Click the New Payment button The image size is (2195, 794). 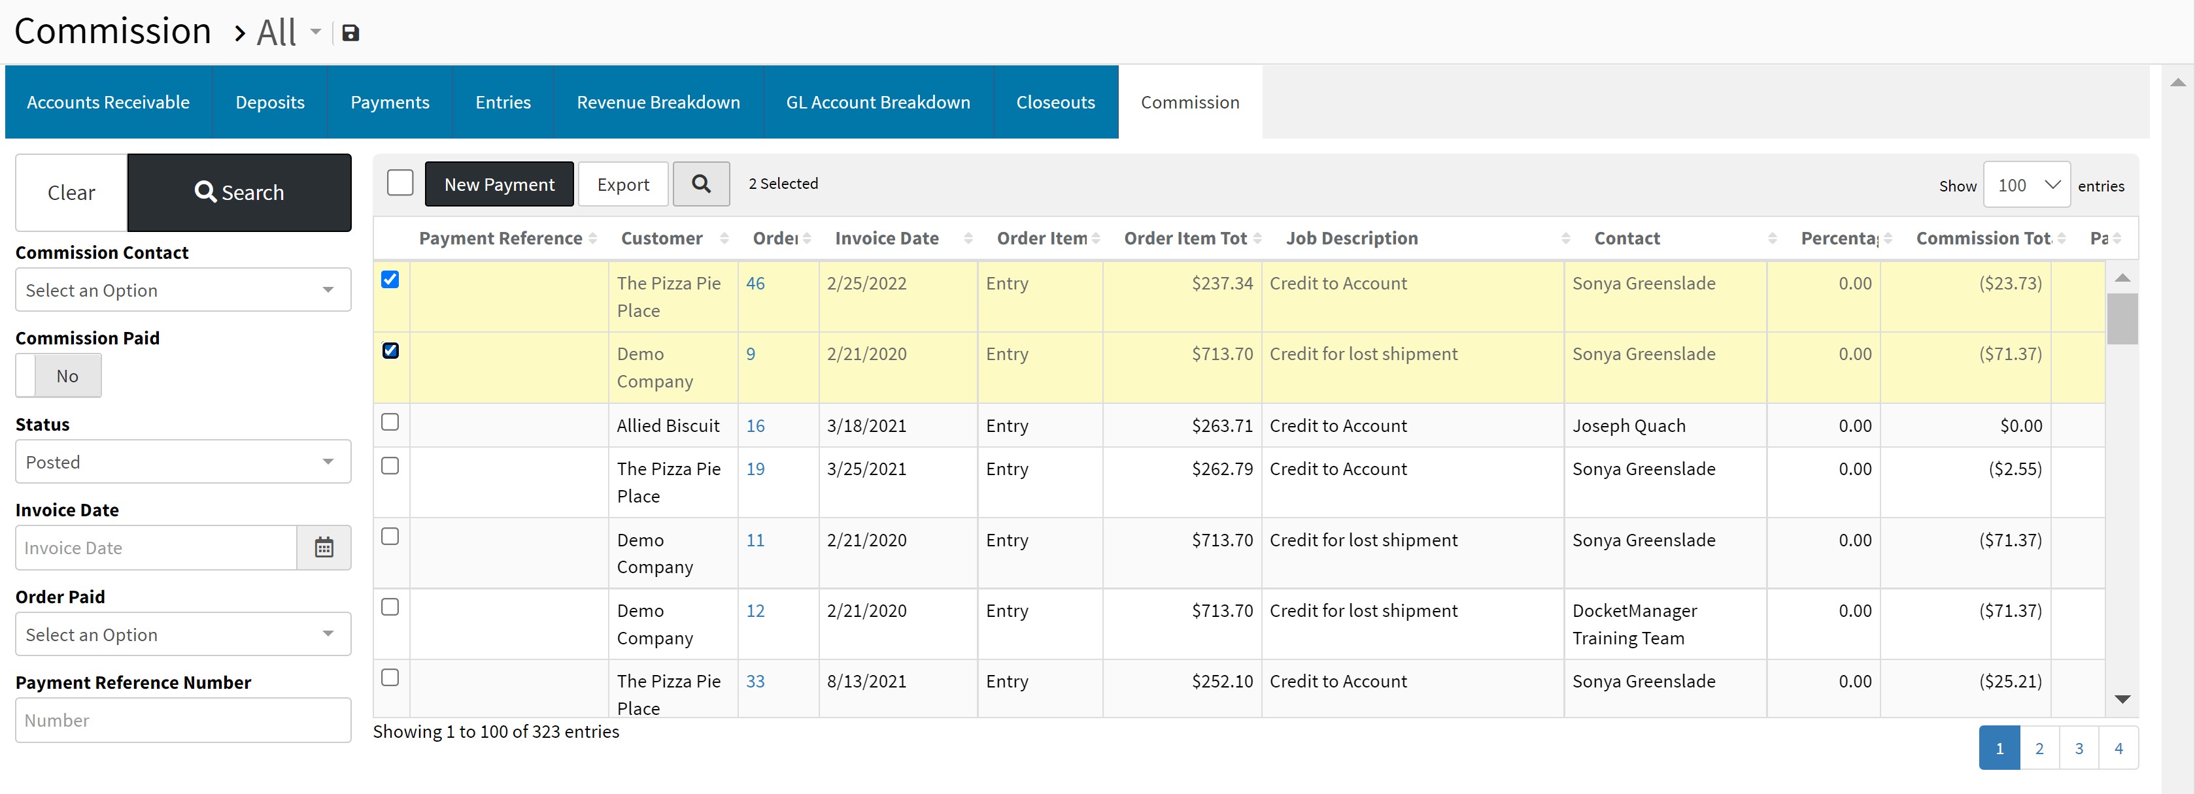pyautogui.click(x=498, y=184)
